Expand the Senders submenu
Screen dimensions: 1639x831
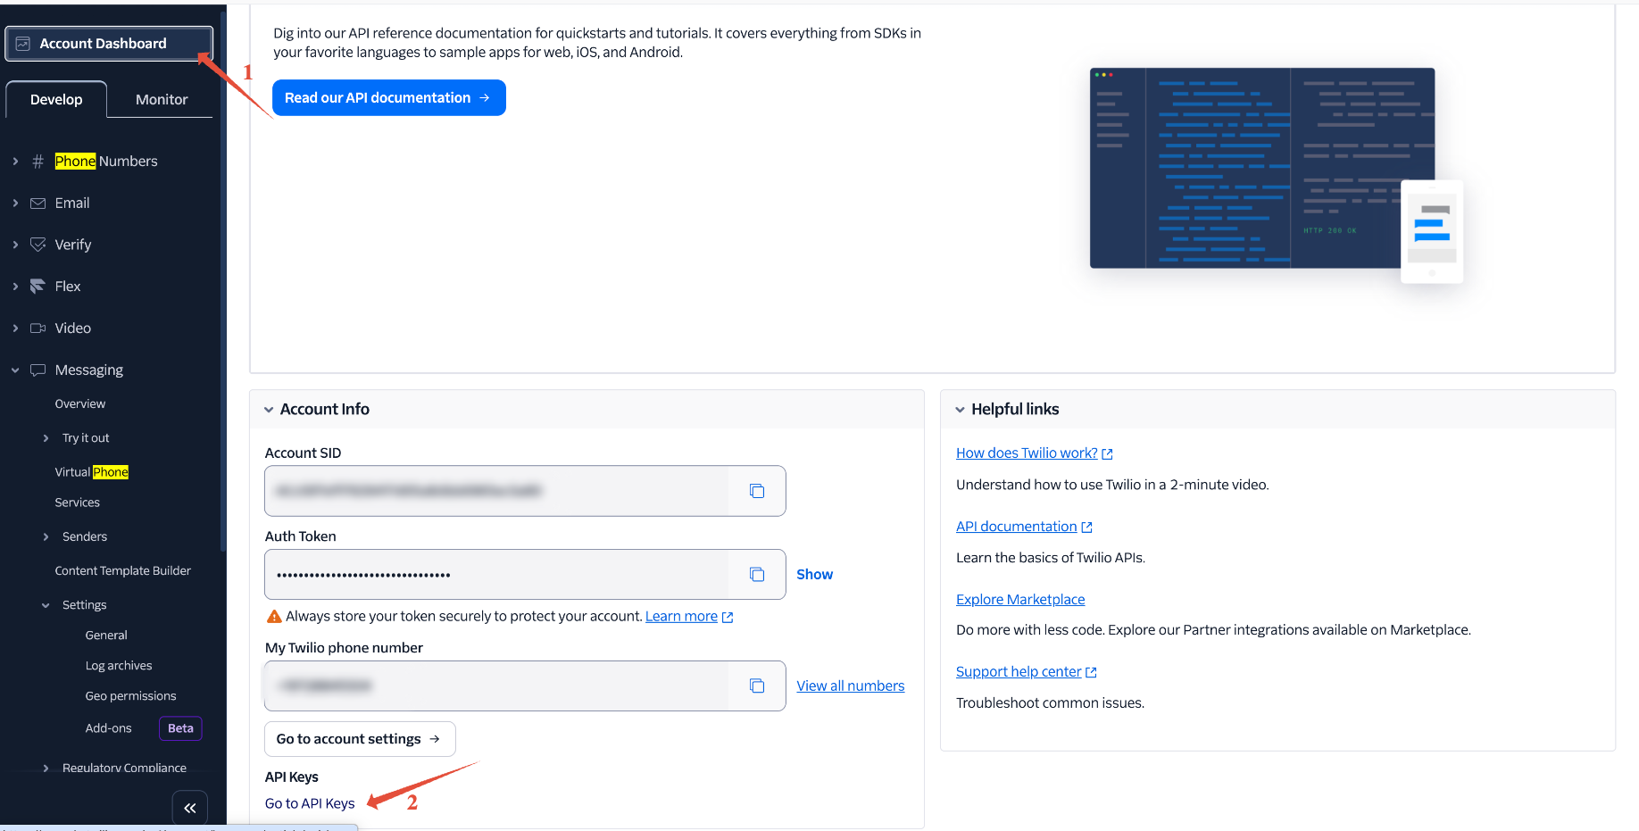tap(46, 536)
